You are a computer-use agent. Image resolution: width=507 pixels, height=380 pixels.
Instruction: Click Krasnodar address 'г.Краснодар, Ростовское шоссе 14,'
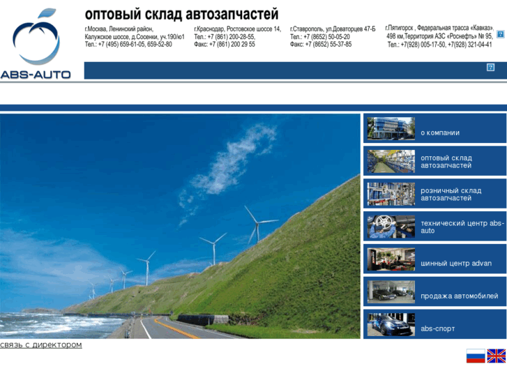(x=238, y=29)
